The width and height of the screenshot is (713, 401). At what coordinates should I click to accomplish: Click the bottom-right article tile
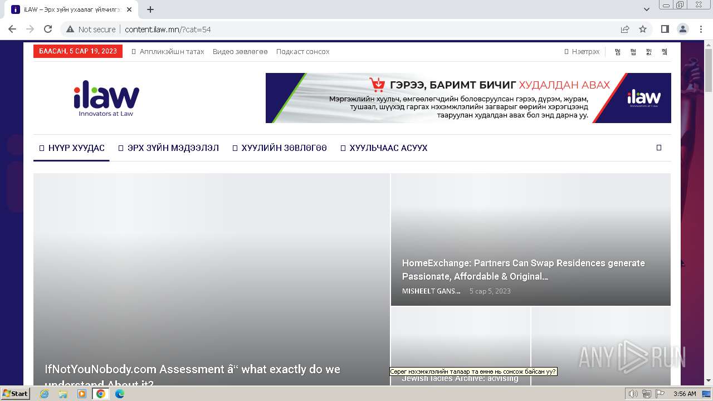tap(601, 346)
